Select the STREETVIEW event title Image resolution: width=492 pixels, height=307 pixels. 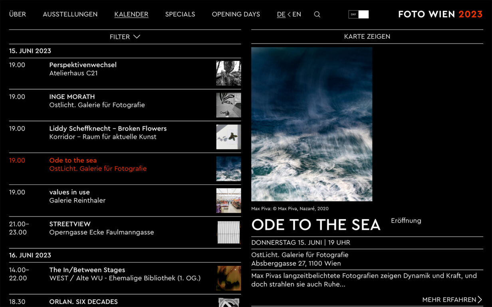[x=70, y=224]
